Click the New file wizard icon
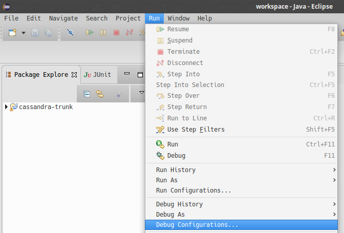 (x=12, y=33)
